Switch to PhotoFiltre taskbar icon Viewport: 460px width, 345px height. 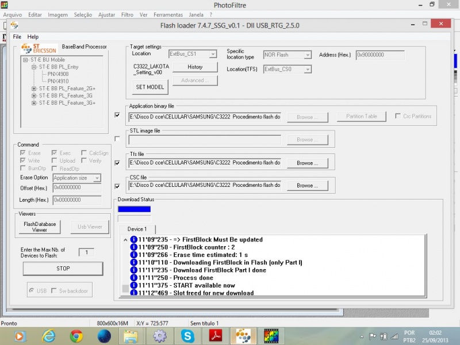pyautogui.click(x=271, y=336)
